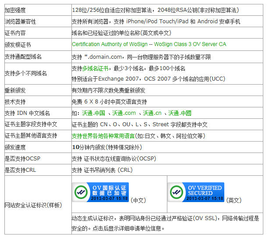Select the 证书内容 row label

(x=15, y=33)
